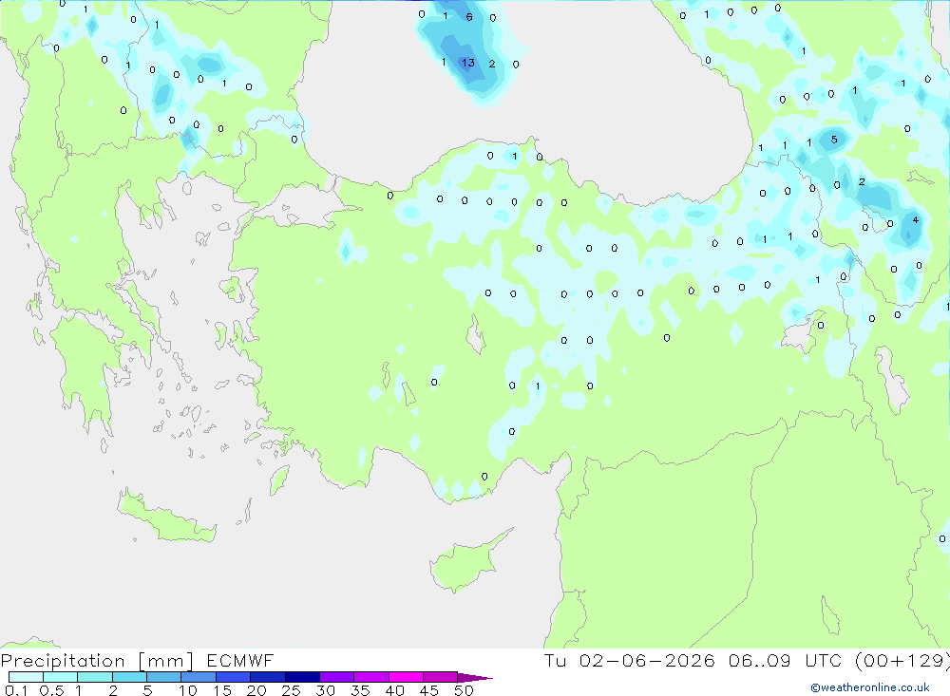Click the legend label '50'

(x=464, y=690)
